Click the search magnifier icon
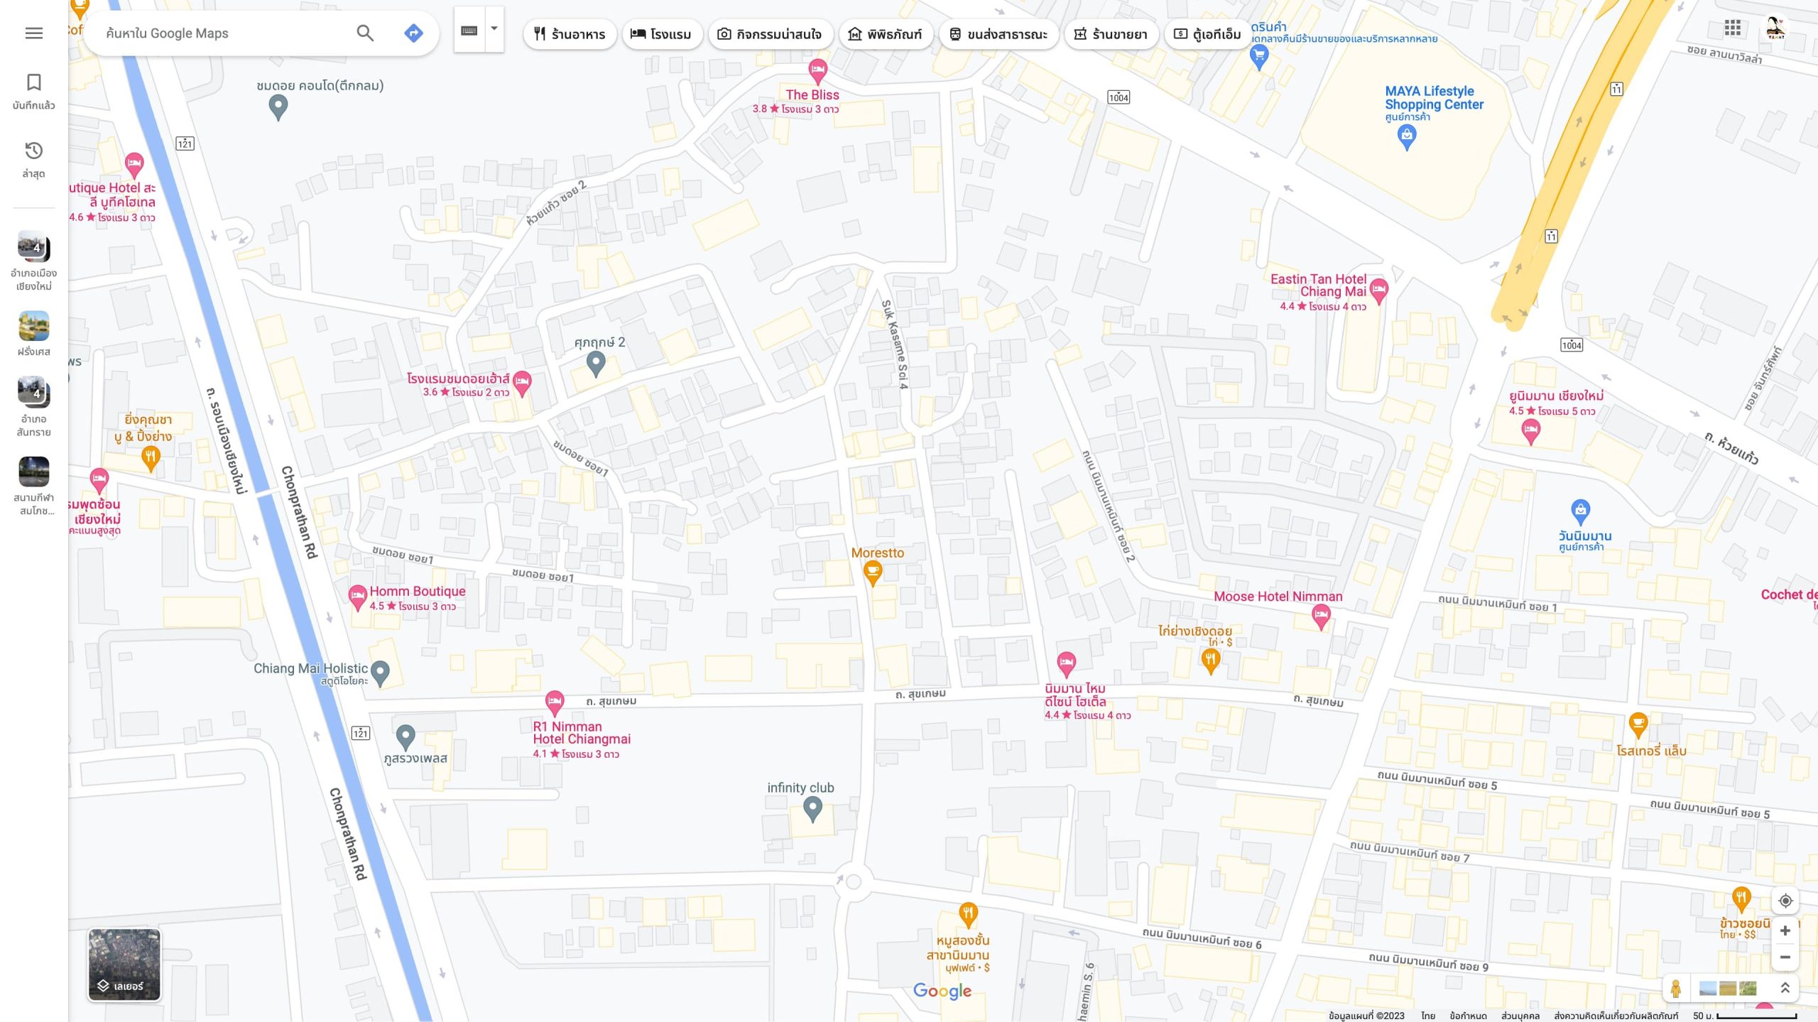1818x1022 pixels. click(x=365, y=33)
